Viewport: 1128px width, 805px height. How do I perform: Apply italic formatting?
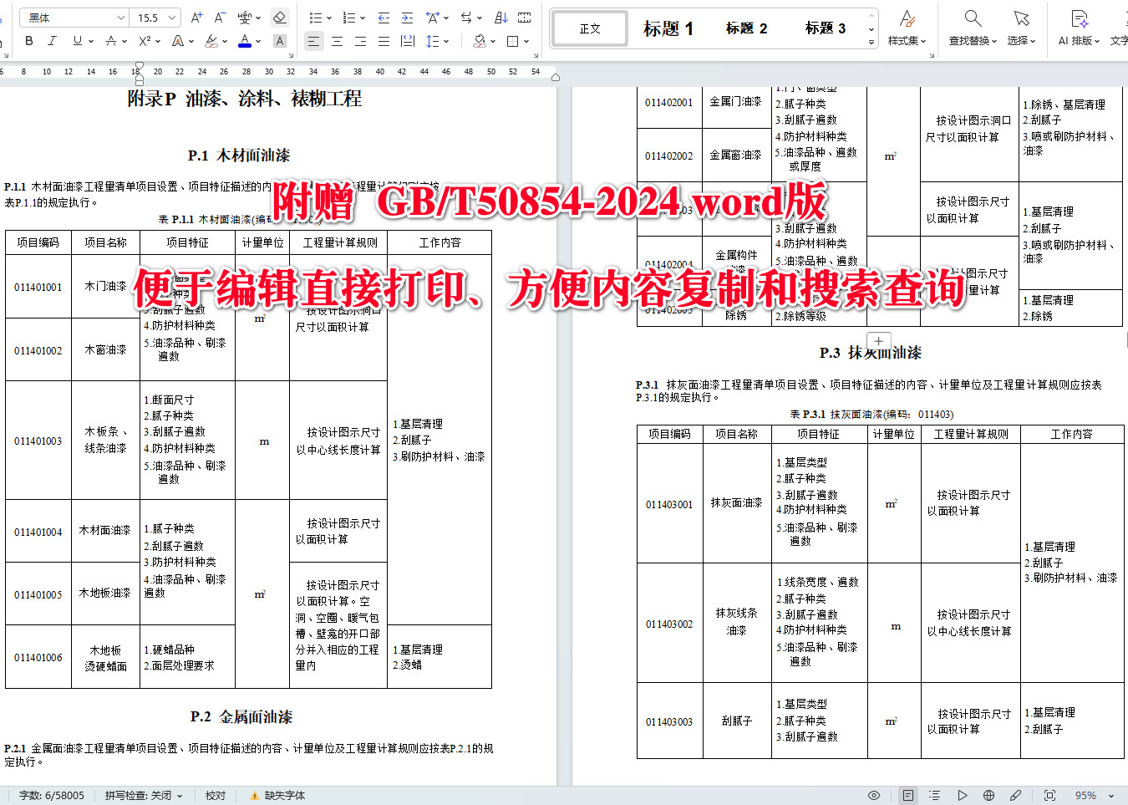[x=52, y=40]
